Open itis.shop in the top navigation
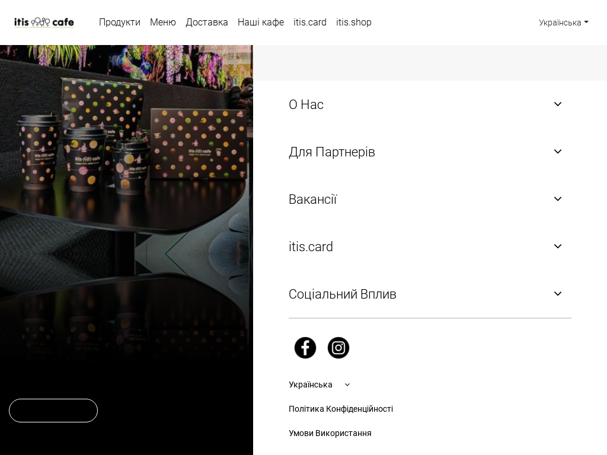This screenshot has height=455, width=607. [353, 23]
